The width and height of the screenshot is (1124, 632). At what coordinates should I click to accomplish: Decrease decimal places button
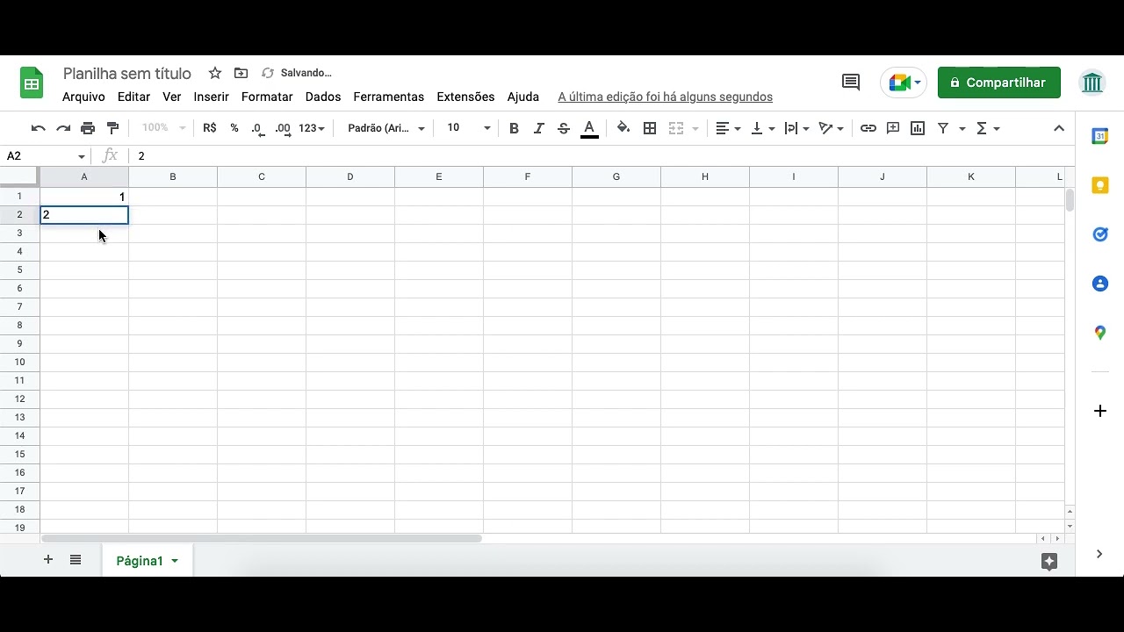click(x=258, y=128)
